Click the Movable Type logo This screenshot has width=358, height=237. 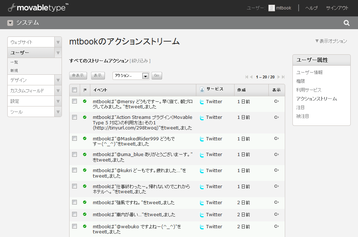tap(38, 8)
